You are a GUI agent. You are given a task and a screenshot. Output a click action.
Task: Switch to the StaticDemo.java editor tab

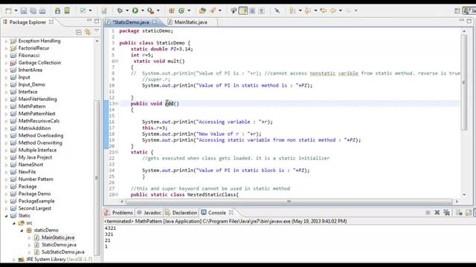click(x=131, y=22)
